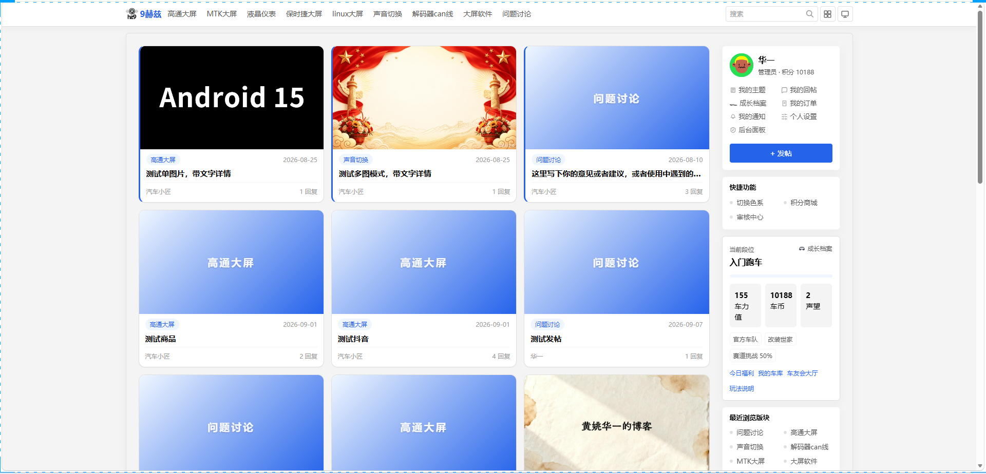This screenshot has width=986, height=474.
Task: Open the MTK大屏 navigation item
Action: 221,14
